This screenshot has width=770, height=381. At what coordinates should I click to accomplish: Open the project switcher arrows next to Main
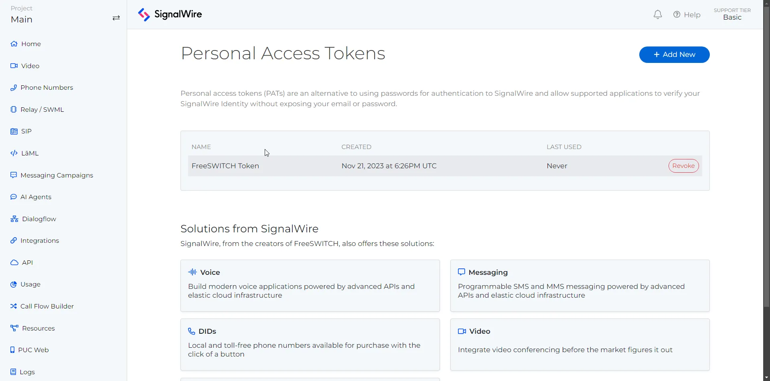pyautogui.click(x=116, y=18)
